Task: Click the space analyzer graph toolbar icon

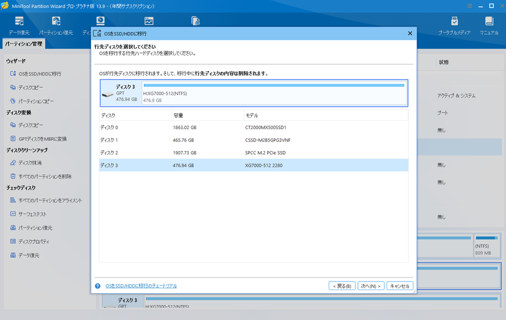Action: coord(149,21)
